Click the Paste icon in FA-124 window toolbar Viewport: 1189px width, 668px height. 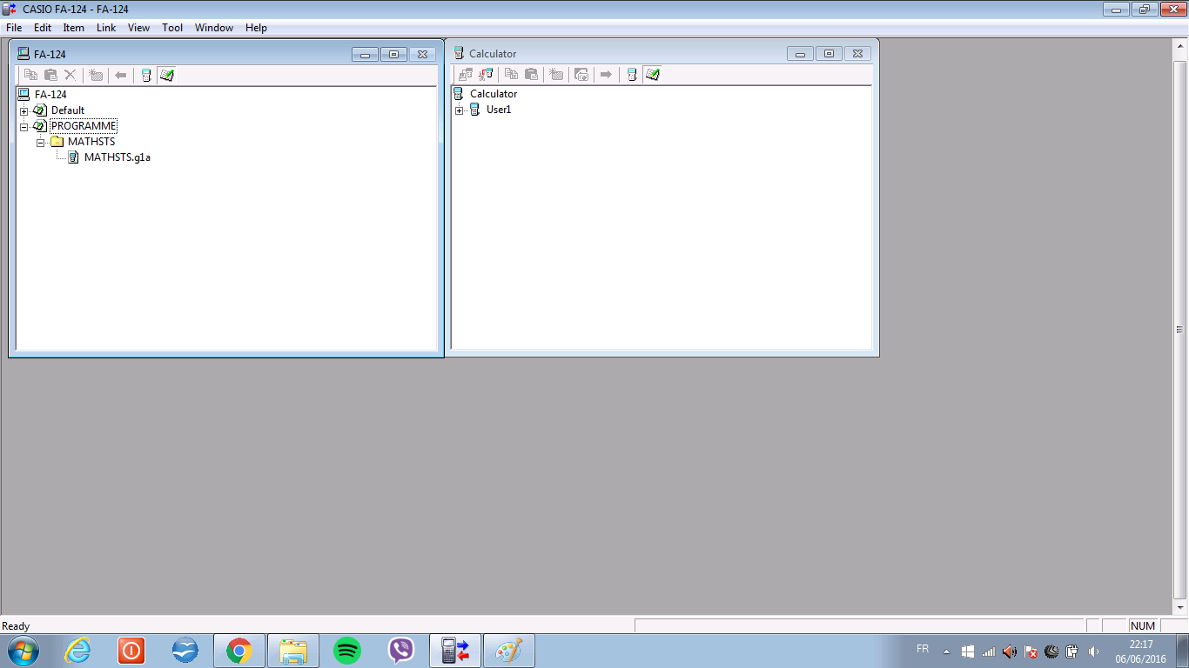pyautogui.click(x=50, y=76)
